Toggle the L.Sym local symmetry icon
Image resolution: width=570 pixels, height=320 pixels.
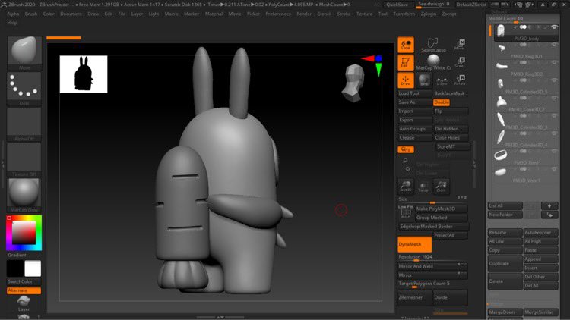[442, 80]
